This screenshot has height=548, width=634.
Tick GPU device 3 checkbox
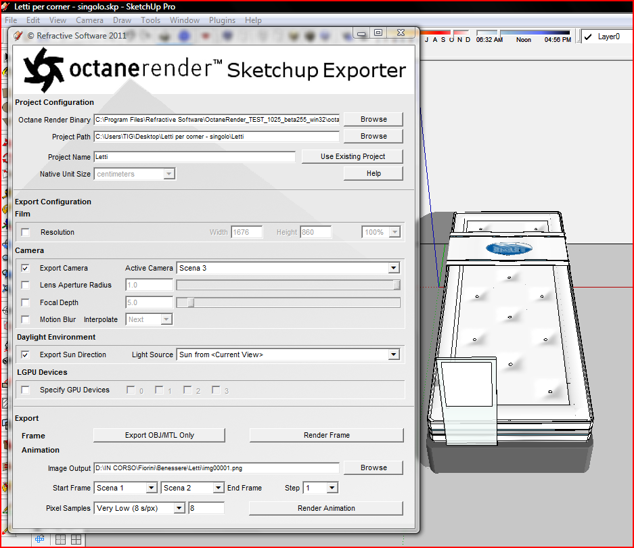216,390
